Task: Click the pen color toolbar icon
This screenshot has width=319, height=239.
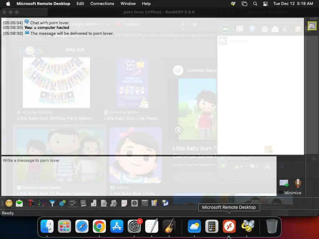Action: (x=42, y=203)
